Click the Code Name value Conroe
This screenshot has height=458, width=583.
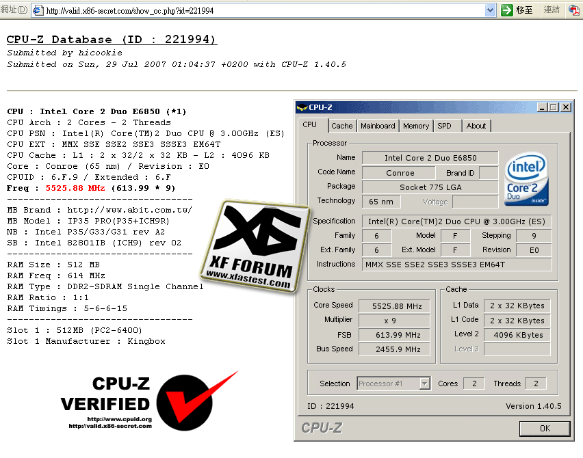(x=398, y=173)
